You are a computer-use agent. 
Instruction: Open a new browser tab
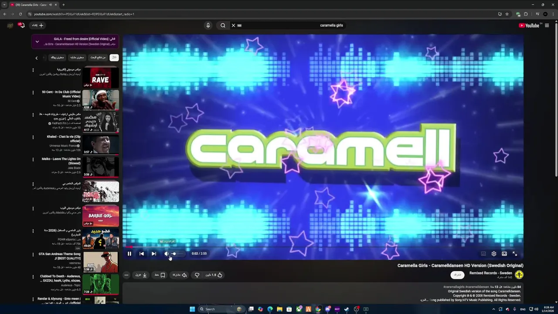(x=64, y=5)
